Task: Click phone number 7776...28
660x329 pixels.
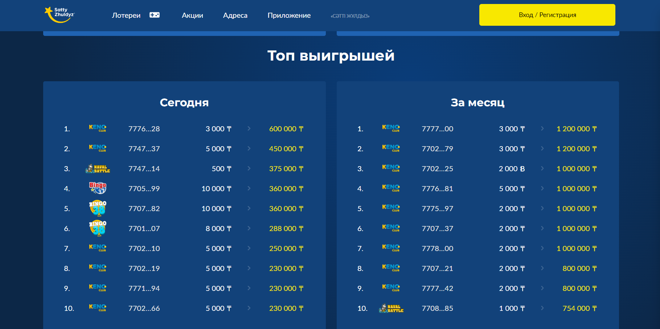Action: click(144, 129)
